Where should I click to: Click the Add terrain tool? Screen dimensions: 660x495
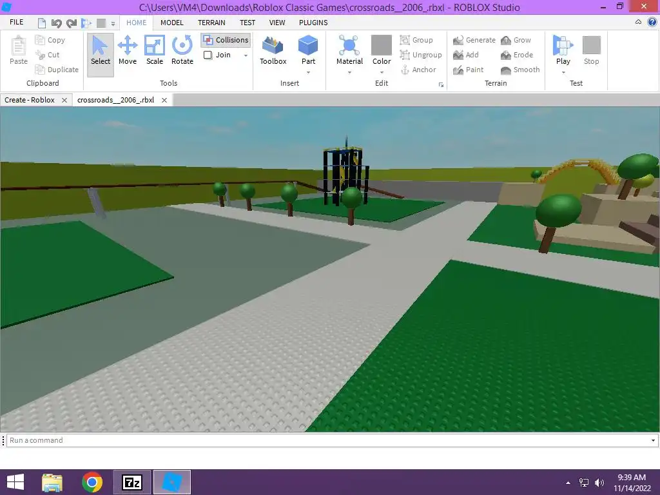466,55
